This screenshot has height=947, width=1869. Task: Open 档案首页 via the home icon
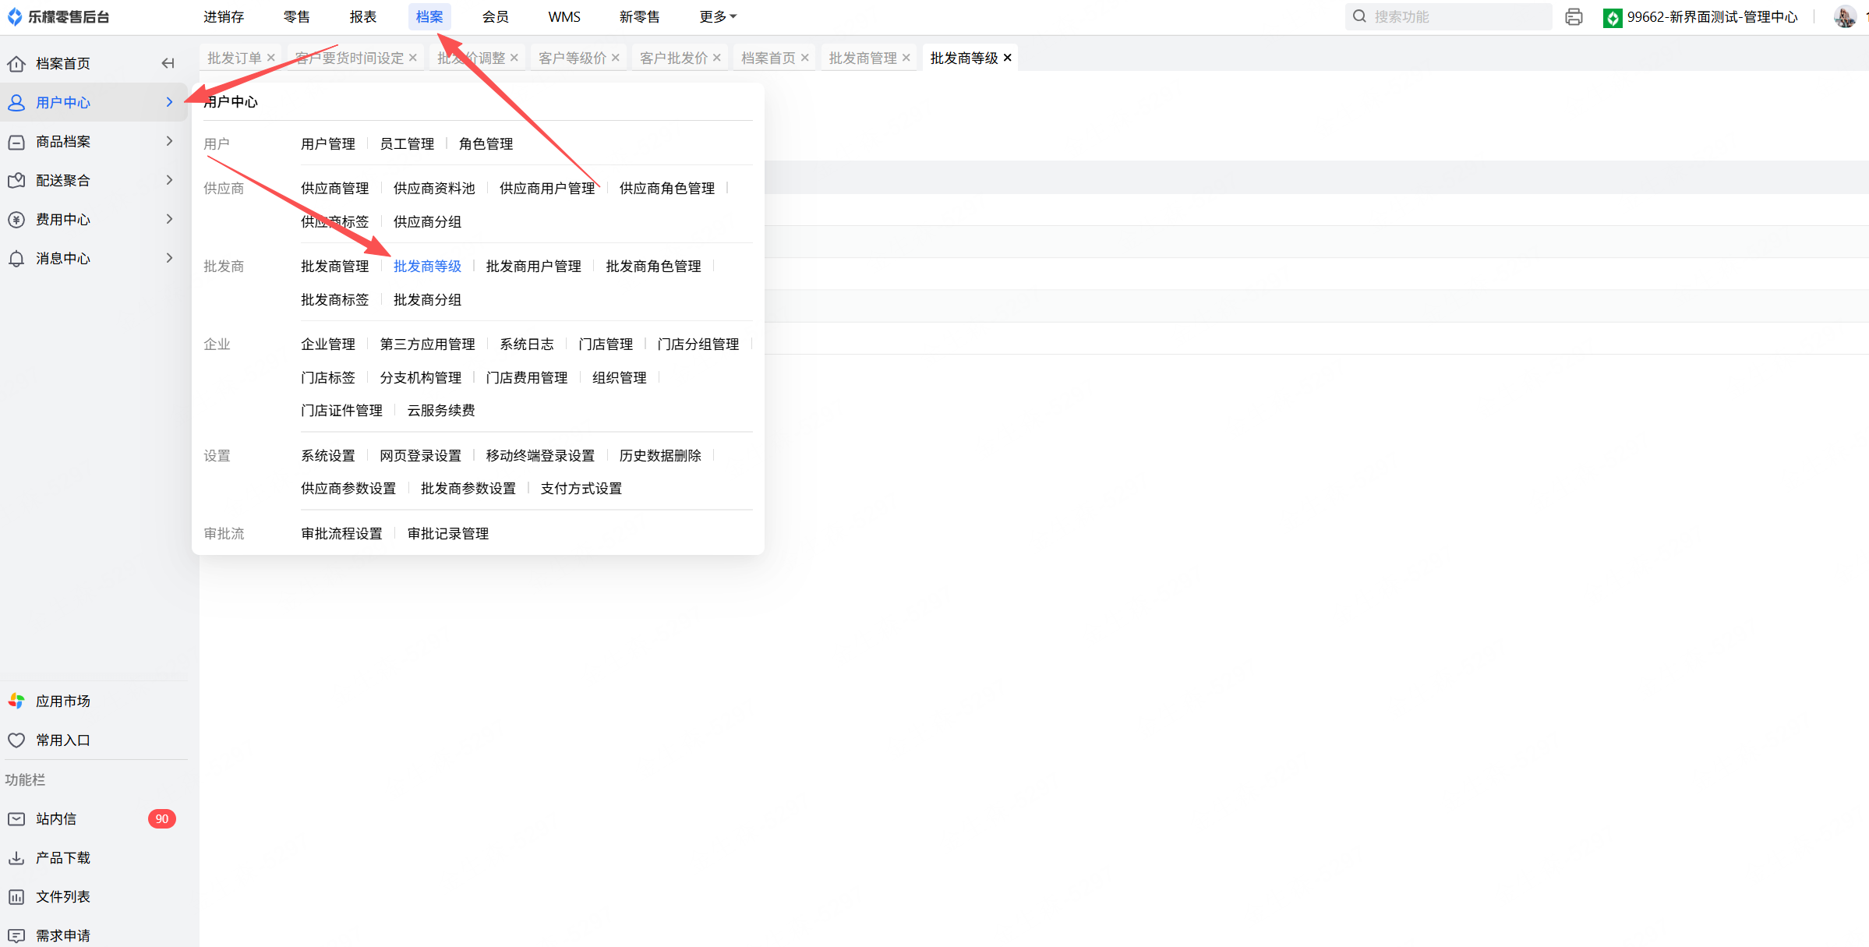tap(16, 63)
